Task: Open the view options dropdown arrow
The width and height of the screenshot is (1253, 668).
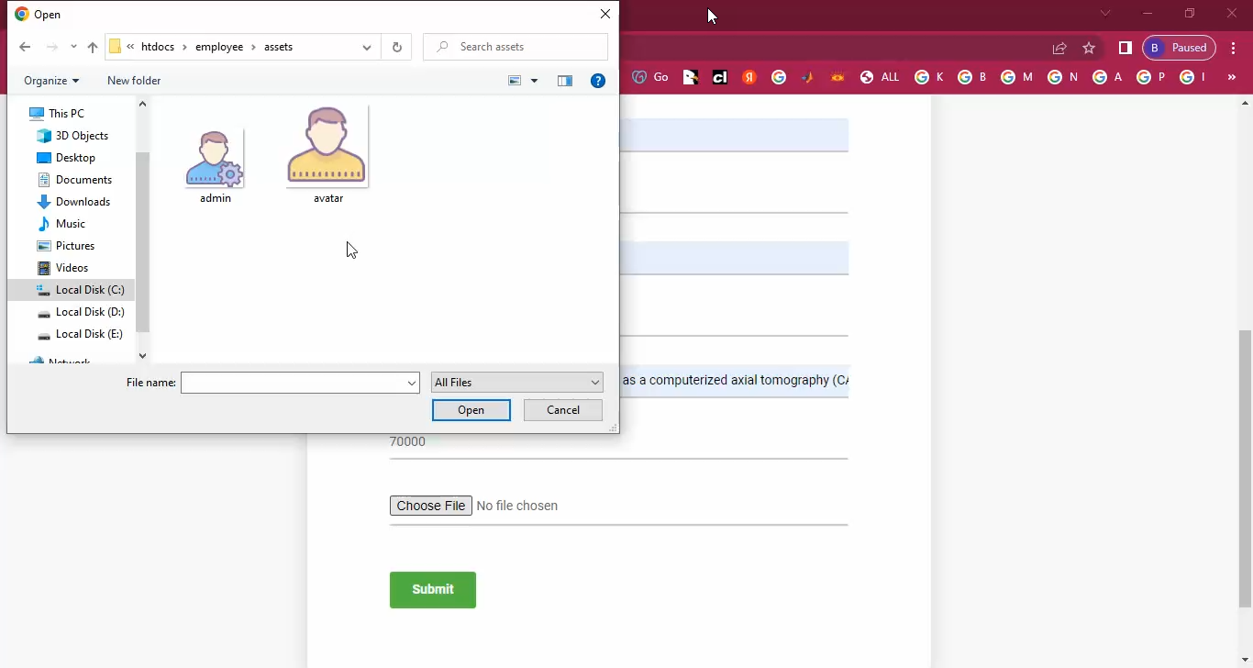Action: [x=534, y=81]
